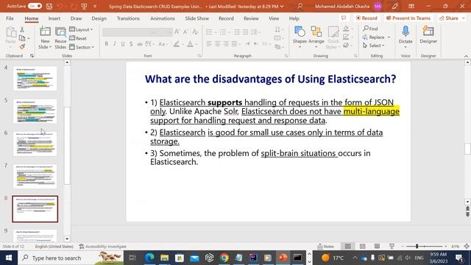
Task: Switch to the Design tab
Action: 99,18
